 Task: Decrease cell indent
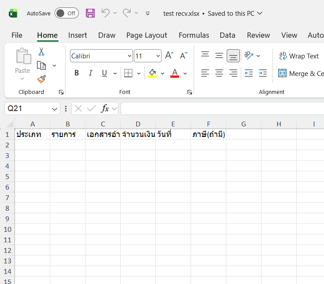249,73
